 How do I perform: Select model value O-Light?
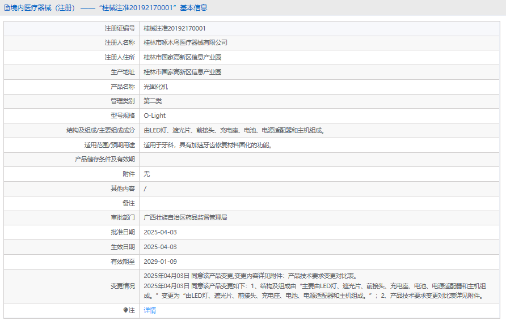point(154,115)
